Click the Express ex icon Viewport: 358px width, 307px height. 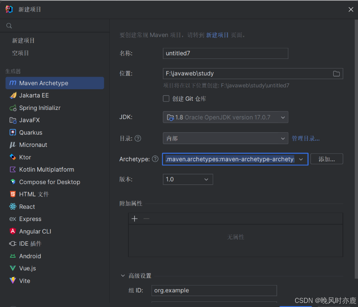[13, 219]
